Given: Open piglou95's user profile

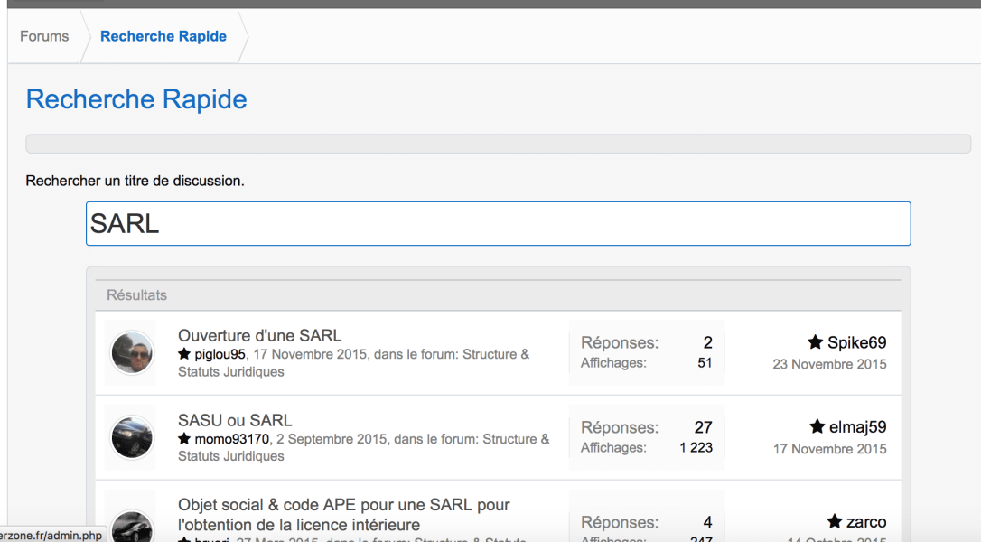Looking at the screenshot, I should 220,354.
